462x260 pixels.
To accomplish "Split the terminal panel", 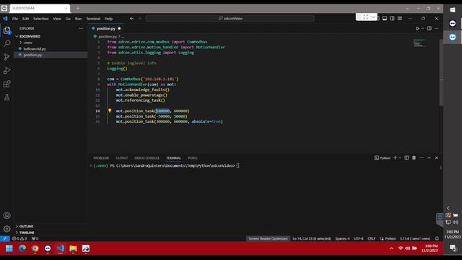I will (406, 158).
